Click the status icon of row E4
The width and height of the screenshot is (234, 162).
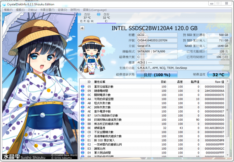tap(83, 153)
